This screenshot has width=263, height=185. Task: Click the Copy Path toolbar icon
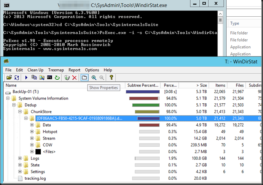34,77
